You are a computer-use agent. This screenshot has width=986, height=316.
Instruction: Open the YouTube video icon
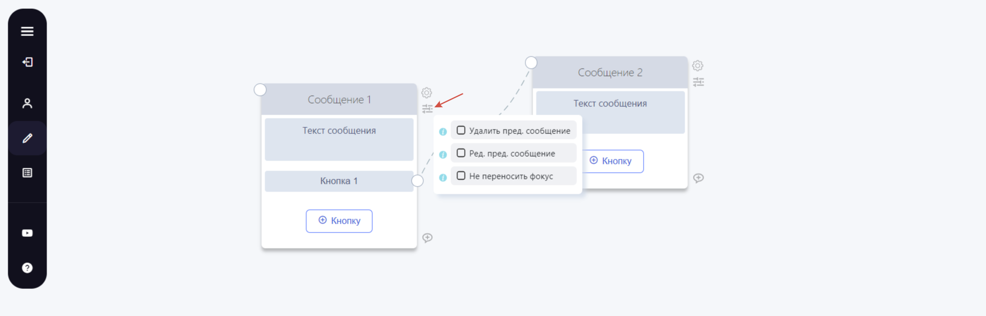tap(27, 233)
